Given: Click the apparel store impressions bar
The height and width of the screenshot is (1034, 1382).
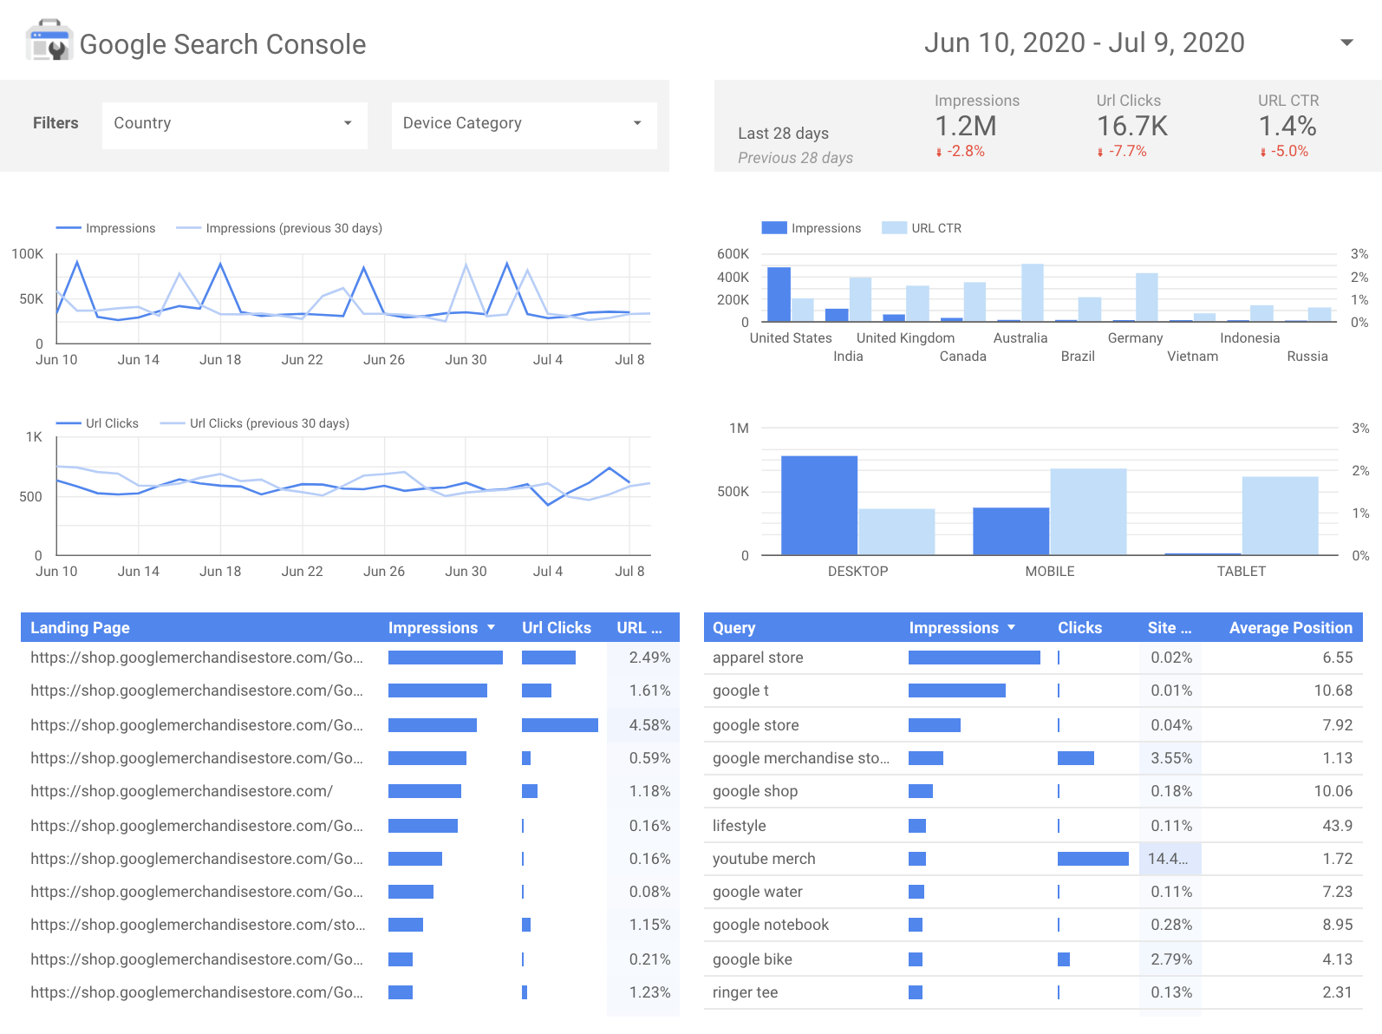Looking at the screenshot, I should (x=975, y=658).
